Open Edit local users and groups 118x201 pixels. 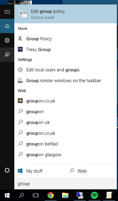pyautogui.click(x=66, y=70)
